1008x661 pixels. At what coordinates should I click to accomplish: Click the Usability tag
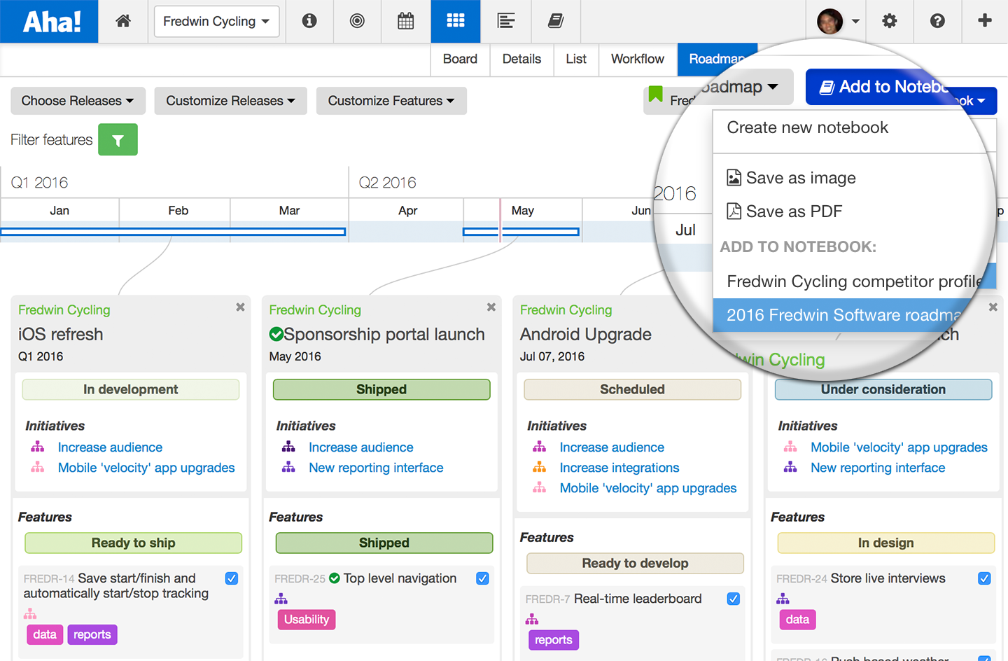click(x=307, y=620)
